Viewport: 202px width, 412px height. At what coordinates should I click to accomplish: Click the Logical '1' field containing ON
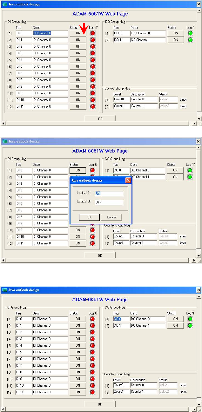tap(109, 193)
